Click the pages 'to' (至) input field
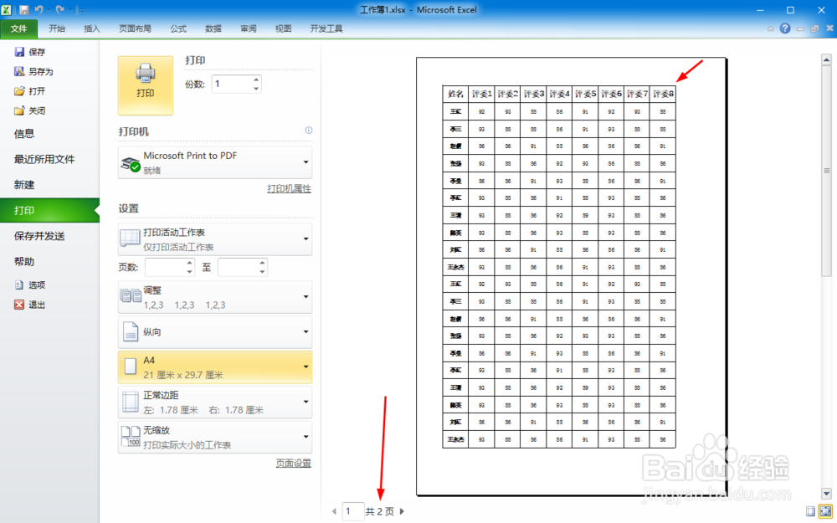 pyautogui.click(x=238, y=268)
